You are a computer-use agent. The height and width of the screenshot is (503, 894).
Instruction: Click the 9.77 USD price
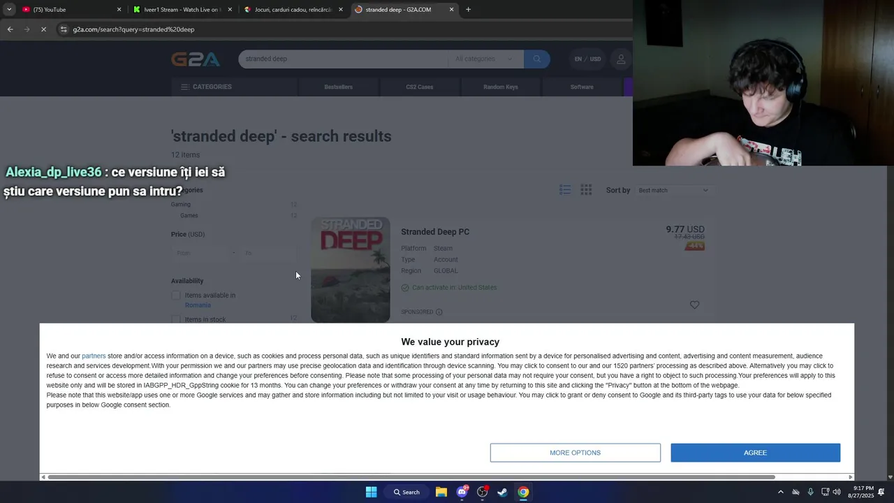pyautogui.click(x=684, y=229)
